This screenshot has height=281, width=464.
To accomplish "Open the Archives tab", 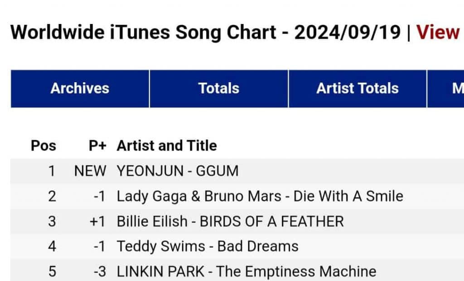I will pos(80,89).
